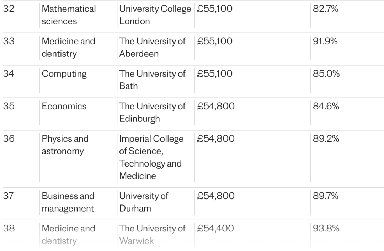Screen dimensions: 384x251
Task: Select Physics and astronomy subject cell
Action: click(x=65, y=145)
